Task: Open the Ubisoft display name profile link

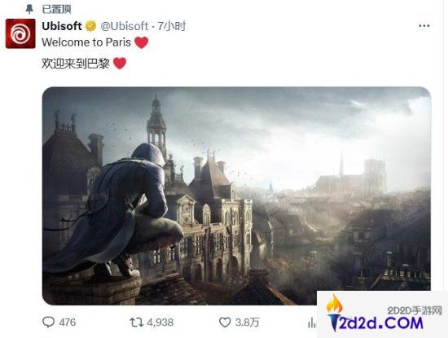Action: (x=62, y=26)
